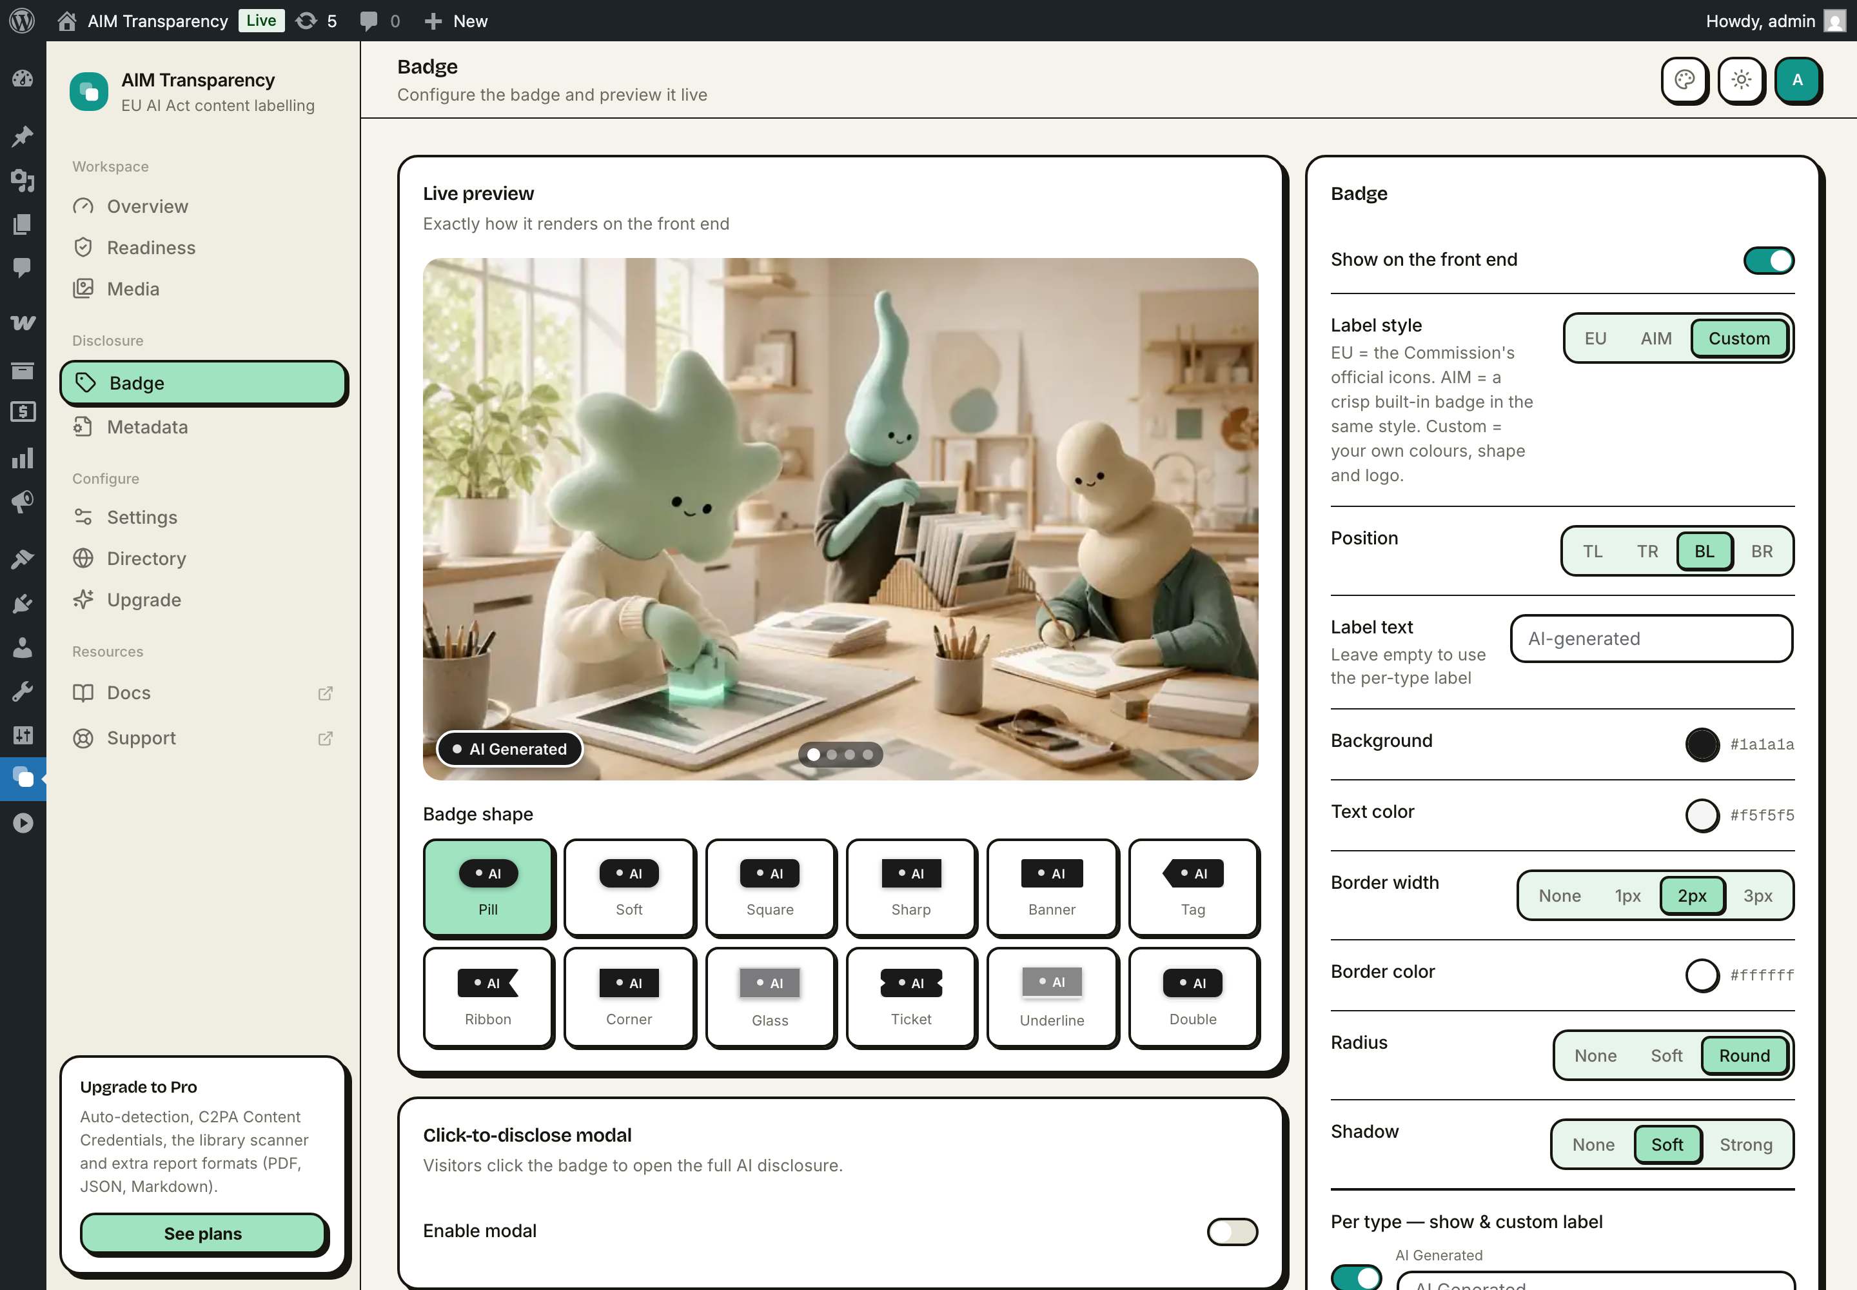The width and height of the screenshot is (1857, 1290).
Task: Click the updates refresh icon in admin bar
Action: [x=306, y=20]
